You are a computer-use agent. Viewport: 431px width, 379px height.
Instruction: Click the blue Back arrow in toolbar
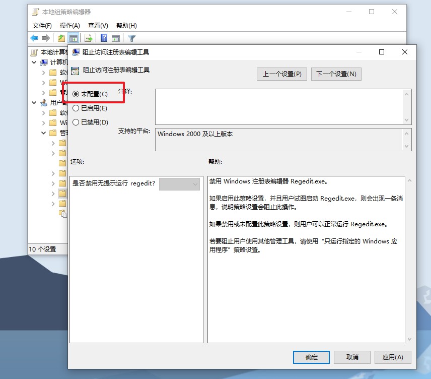click(34, 38)
